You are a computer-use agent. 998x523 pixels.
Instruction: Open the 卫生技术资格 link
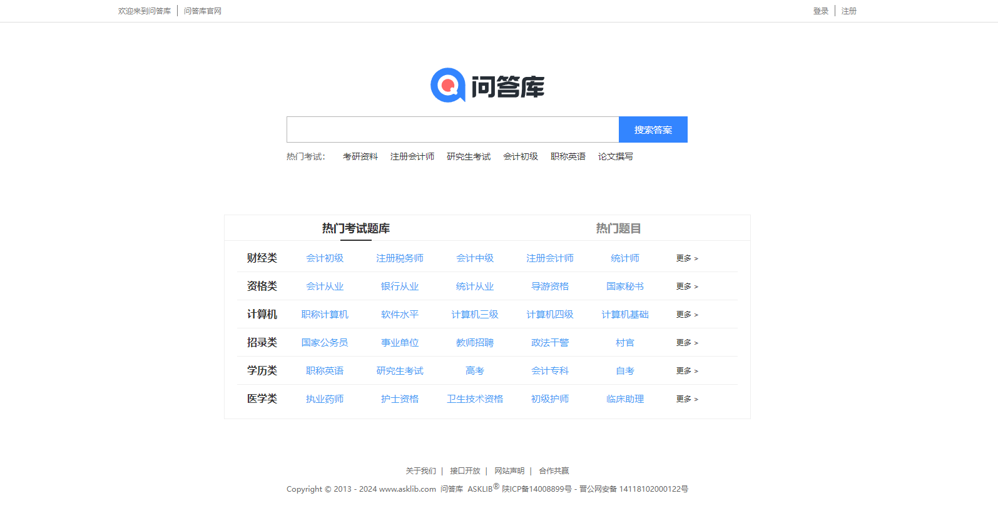(475, 399)
